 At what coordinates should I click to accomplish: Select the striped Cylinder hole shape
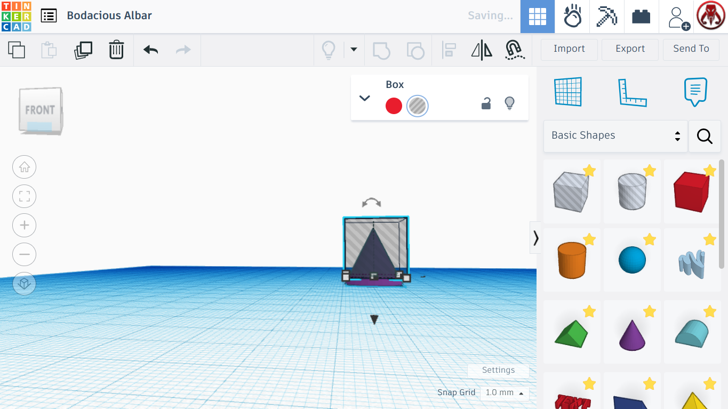tap(632, 191)
